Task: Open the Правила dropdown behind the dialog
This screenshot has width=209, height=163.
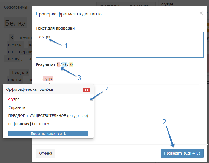Action: click(x=141, y=5)
